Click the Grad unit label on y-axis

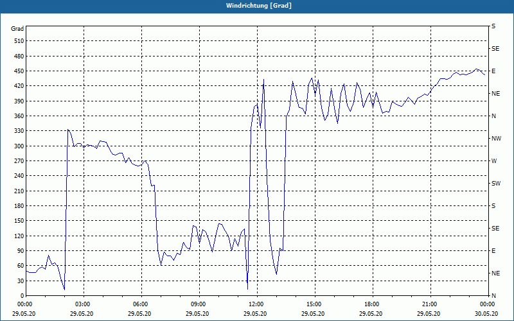pyautogui.click(x=17, y=29)
